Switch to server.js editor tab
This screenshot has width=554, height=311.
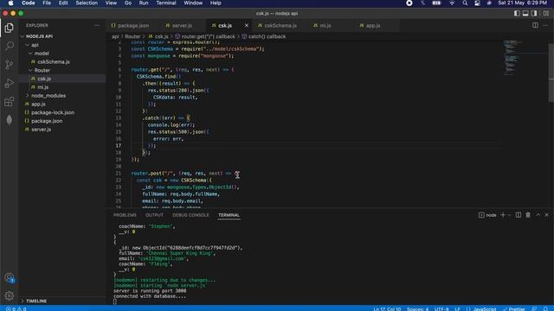[x=182, y=25]
